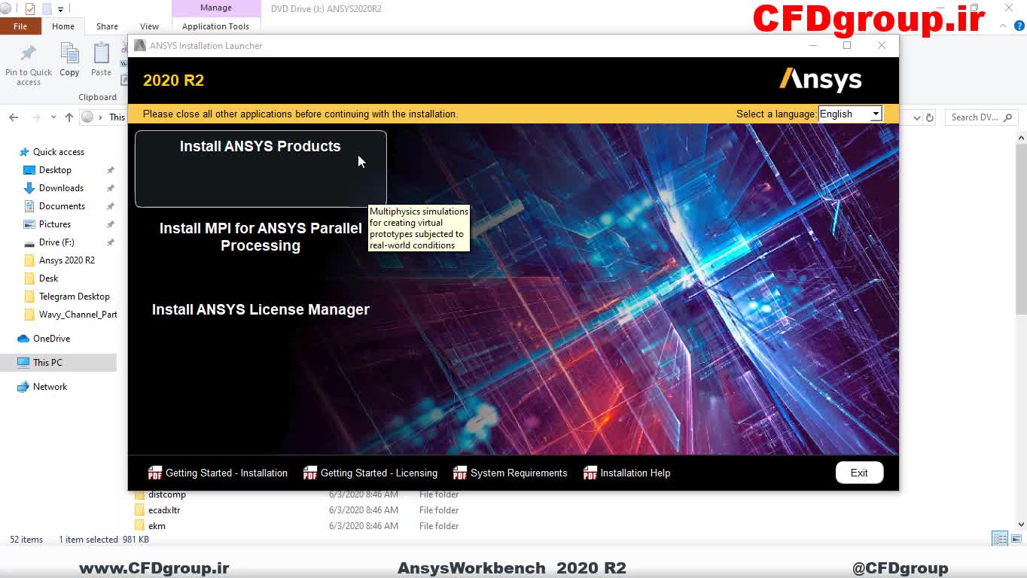
Task: Click the Up arrow navigation icon
Action: [x=69, y=117]
